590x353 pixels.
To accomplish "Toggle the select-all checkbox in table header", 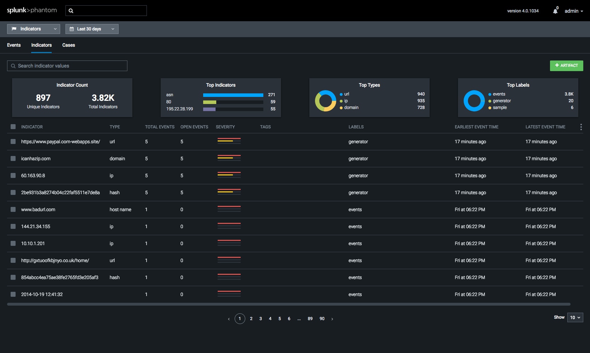I will 13,127.
